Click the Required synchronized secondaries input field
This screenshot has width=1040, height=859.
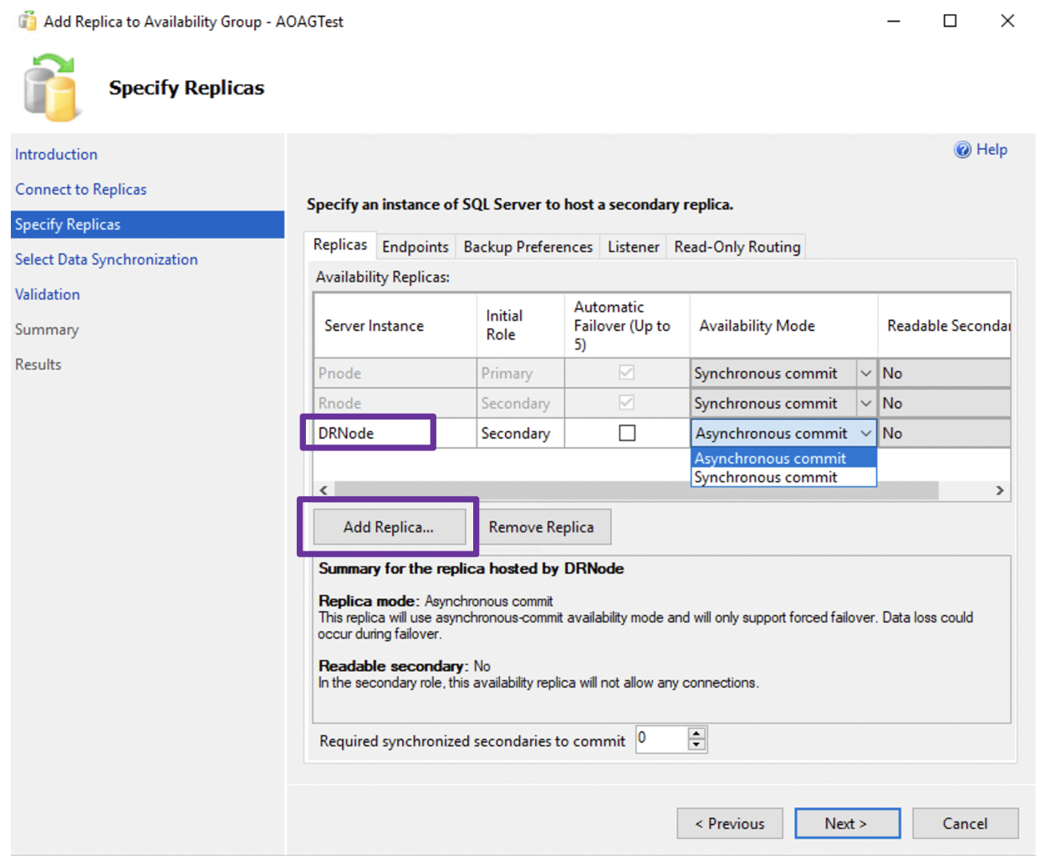point(660,739)
